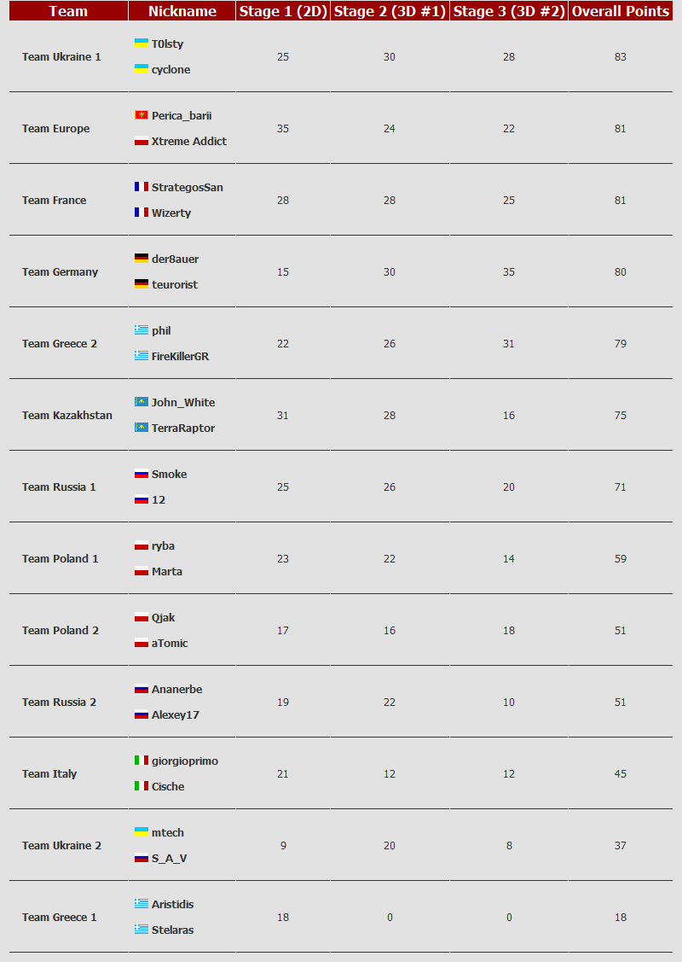
Task: Click the Aristidis nickname in Team Greece 1
Action: 172,904
